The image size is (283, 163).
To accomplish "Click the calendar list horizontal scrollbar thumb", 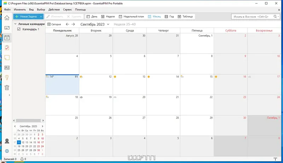I will [x=28, y=120].
